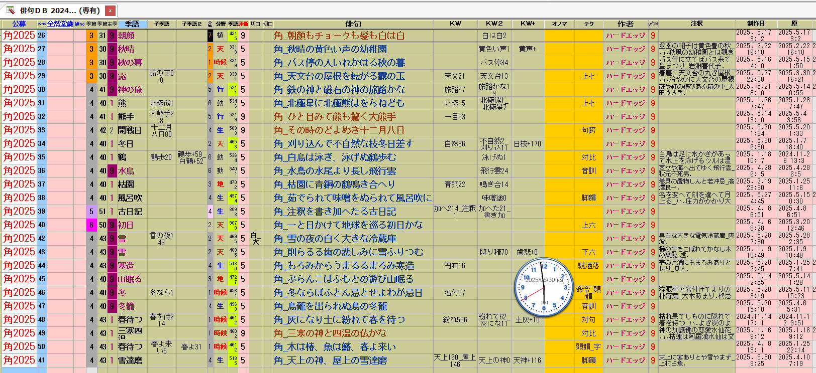Click the analog clock widget

(544, 287)
